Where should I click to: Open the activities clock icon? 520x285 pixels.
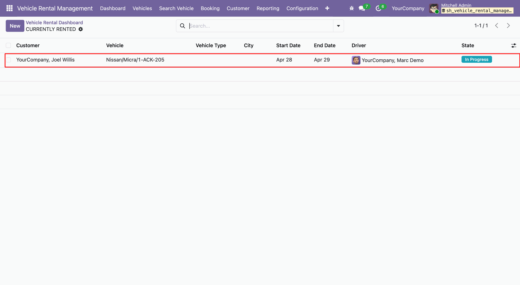coord(378,8)
